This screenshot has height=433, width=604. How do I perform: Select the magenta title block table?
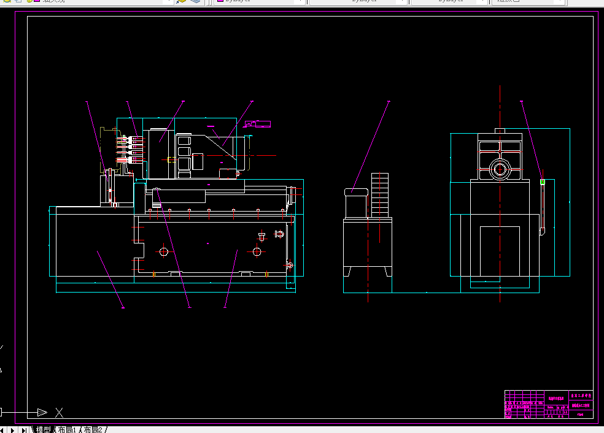point(549,404)
